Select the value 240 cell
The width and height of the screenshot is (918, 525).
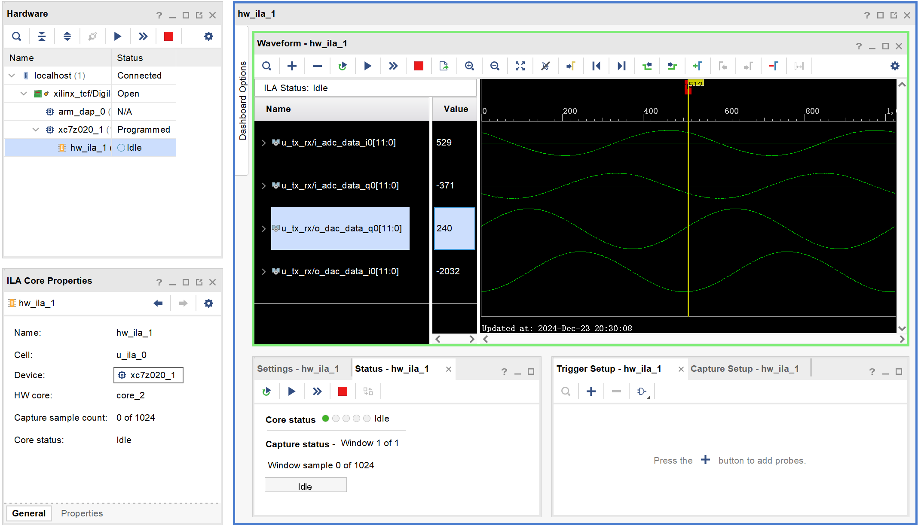point(455,229)
